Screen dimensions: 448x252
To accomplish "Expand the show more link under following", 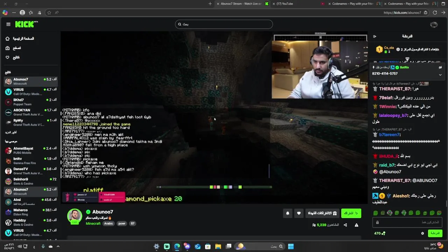I will coord(11,132).
